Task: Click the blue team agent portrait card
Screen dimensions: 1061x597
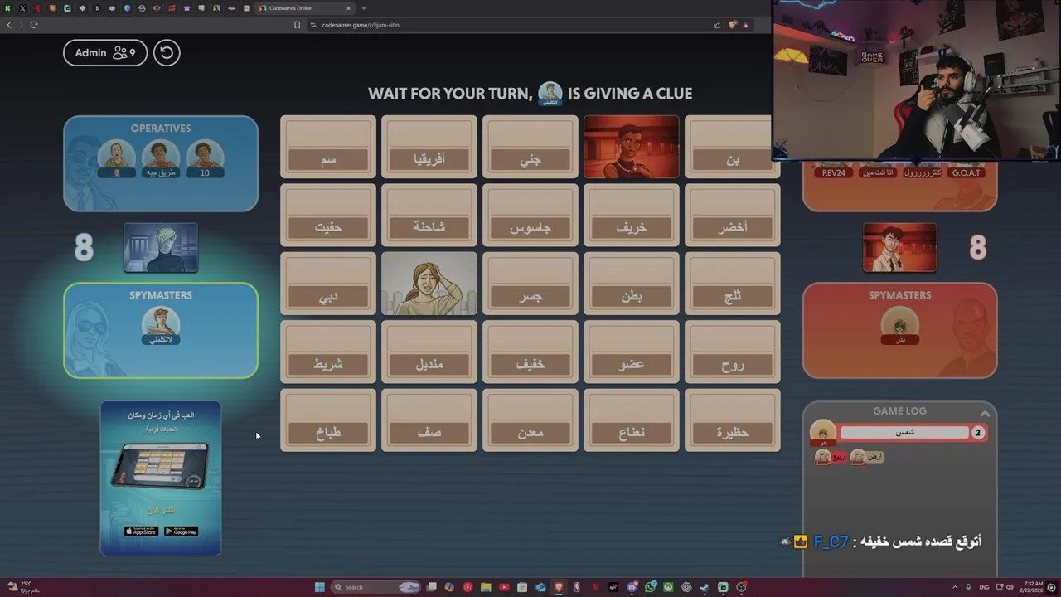Action: coord(161,247)
